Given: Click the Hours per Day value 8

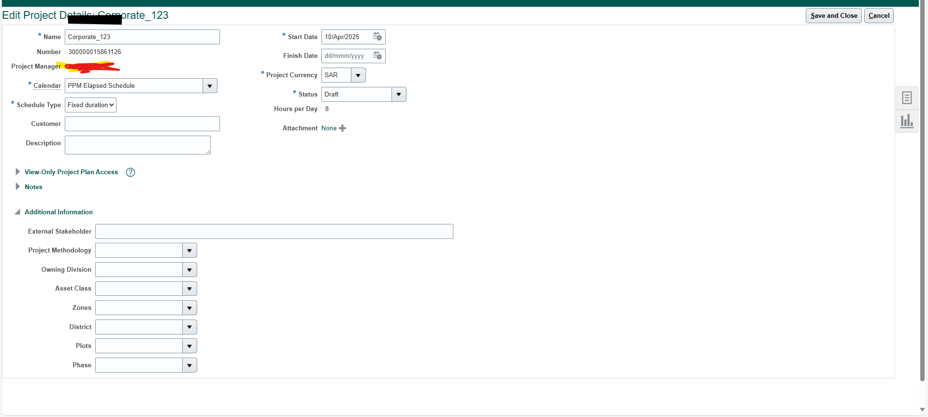Looking at the screenshot, I should (327, 109).
